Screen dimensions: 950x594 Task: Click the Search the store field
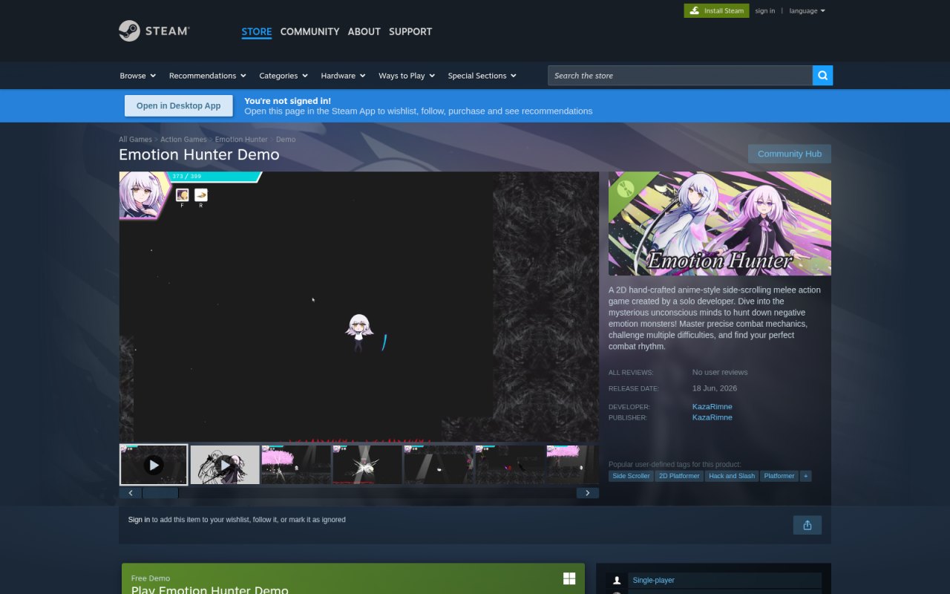coord(680,76)
